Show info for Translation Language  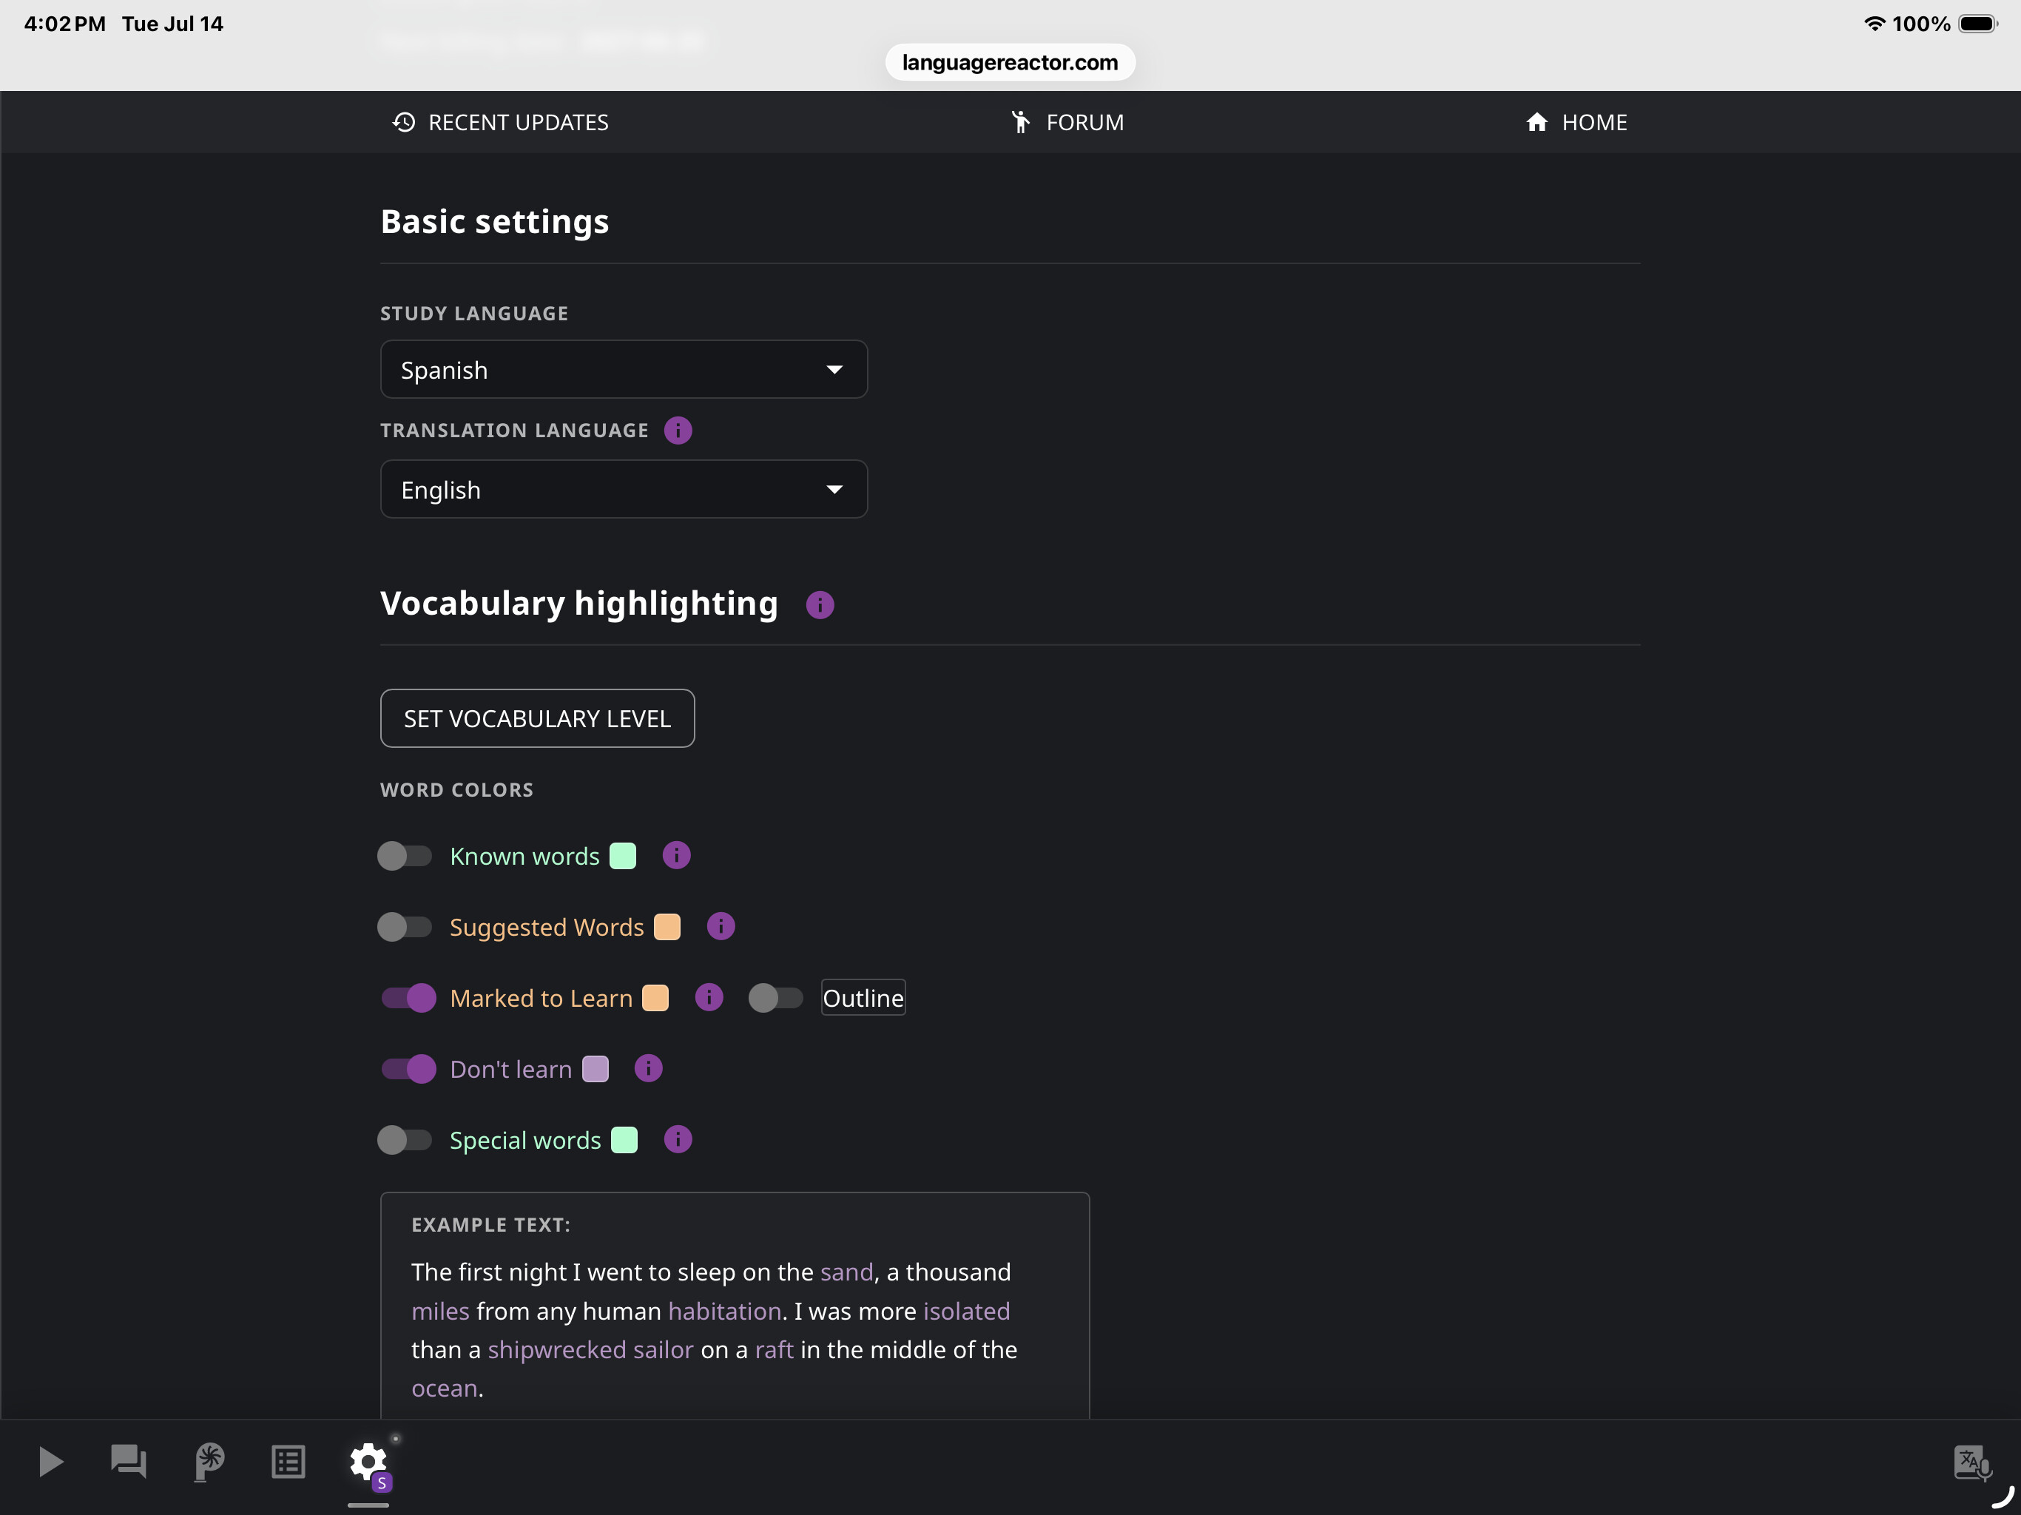pyautogui.click(x=678, y=431)
